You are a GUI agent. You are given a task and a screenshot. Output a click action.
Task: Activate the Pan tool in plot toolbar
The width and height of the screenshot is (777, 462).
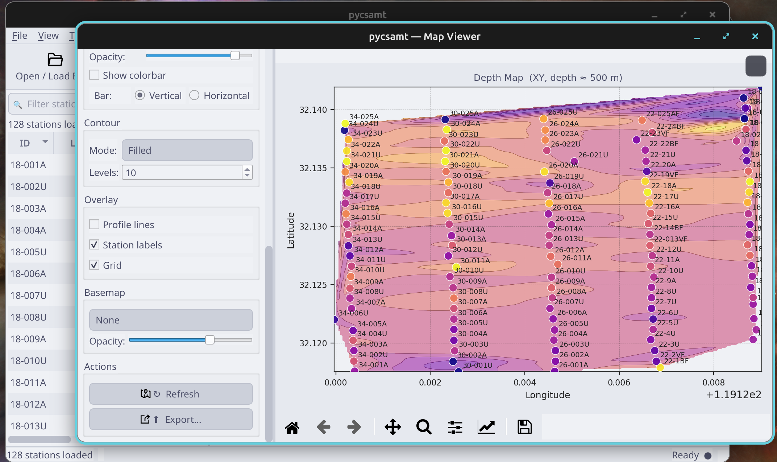(392, 427)
